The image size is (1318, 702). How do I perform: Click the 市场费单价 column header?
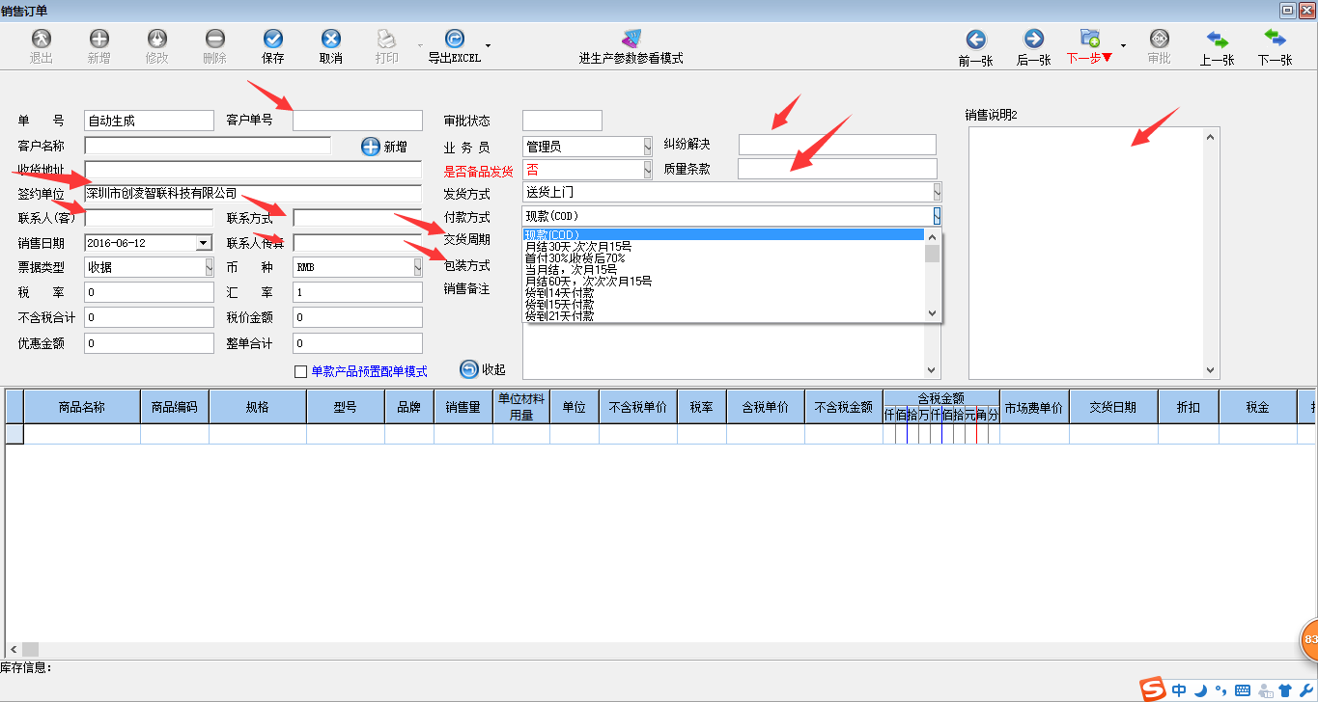coord(1034,408)
